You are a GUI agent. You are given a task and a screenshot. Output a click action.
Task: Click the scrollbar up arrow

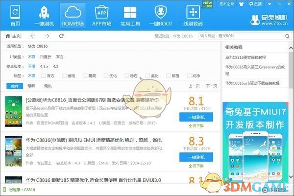pos(291,48)
